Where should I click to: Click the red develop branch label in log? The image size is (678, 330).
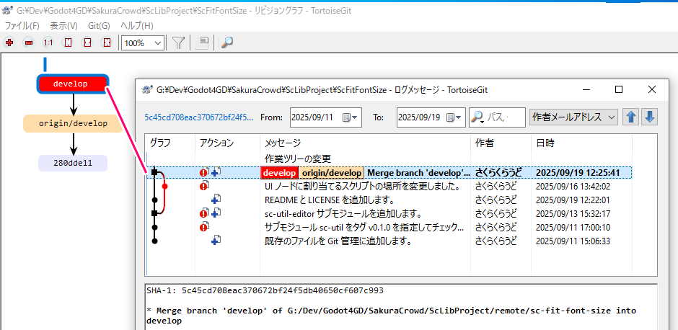280,173
